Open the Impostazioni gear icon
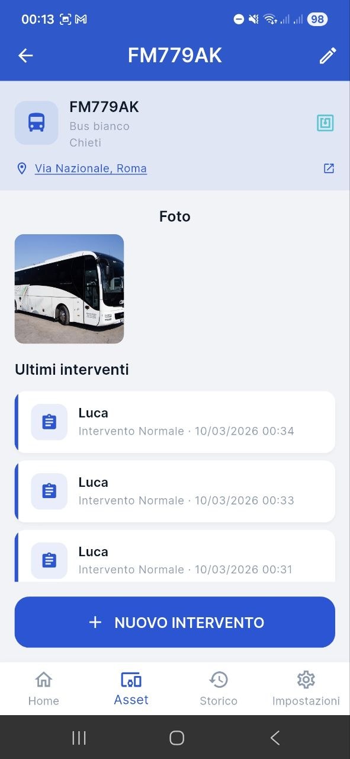The height and width of the screenshot is (759, 350). pos(306,680)
